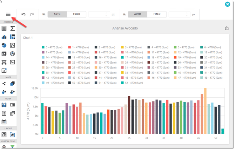
Task: Close the dashboard designer window
Action: point(227,4)
